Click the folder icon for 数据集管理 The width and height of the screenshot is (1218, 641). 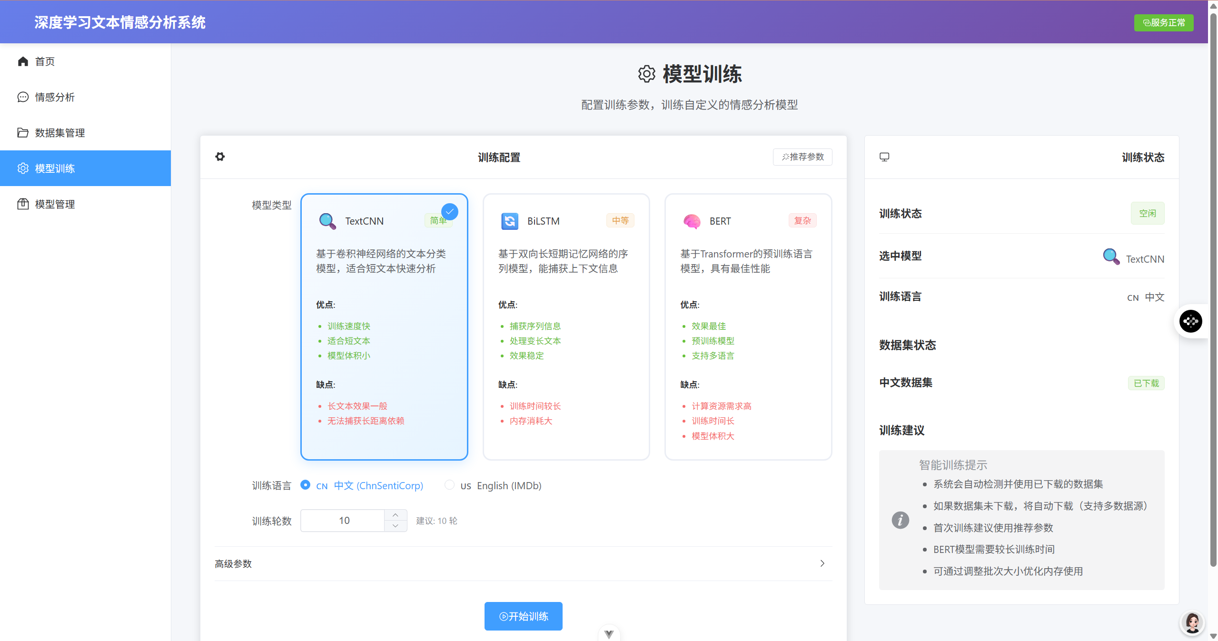[x=23, y=133]
